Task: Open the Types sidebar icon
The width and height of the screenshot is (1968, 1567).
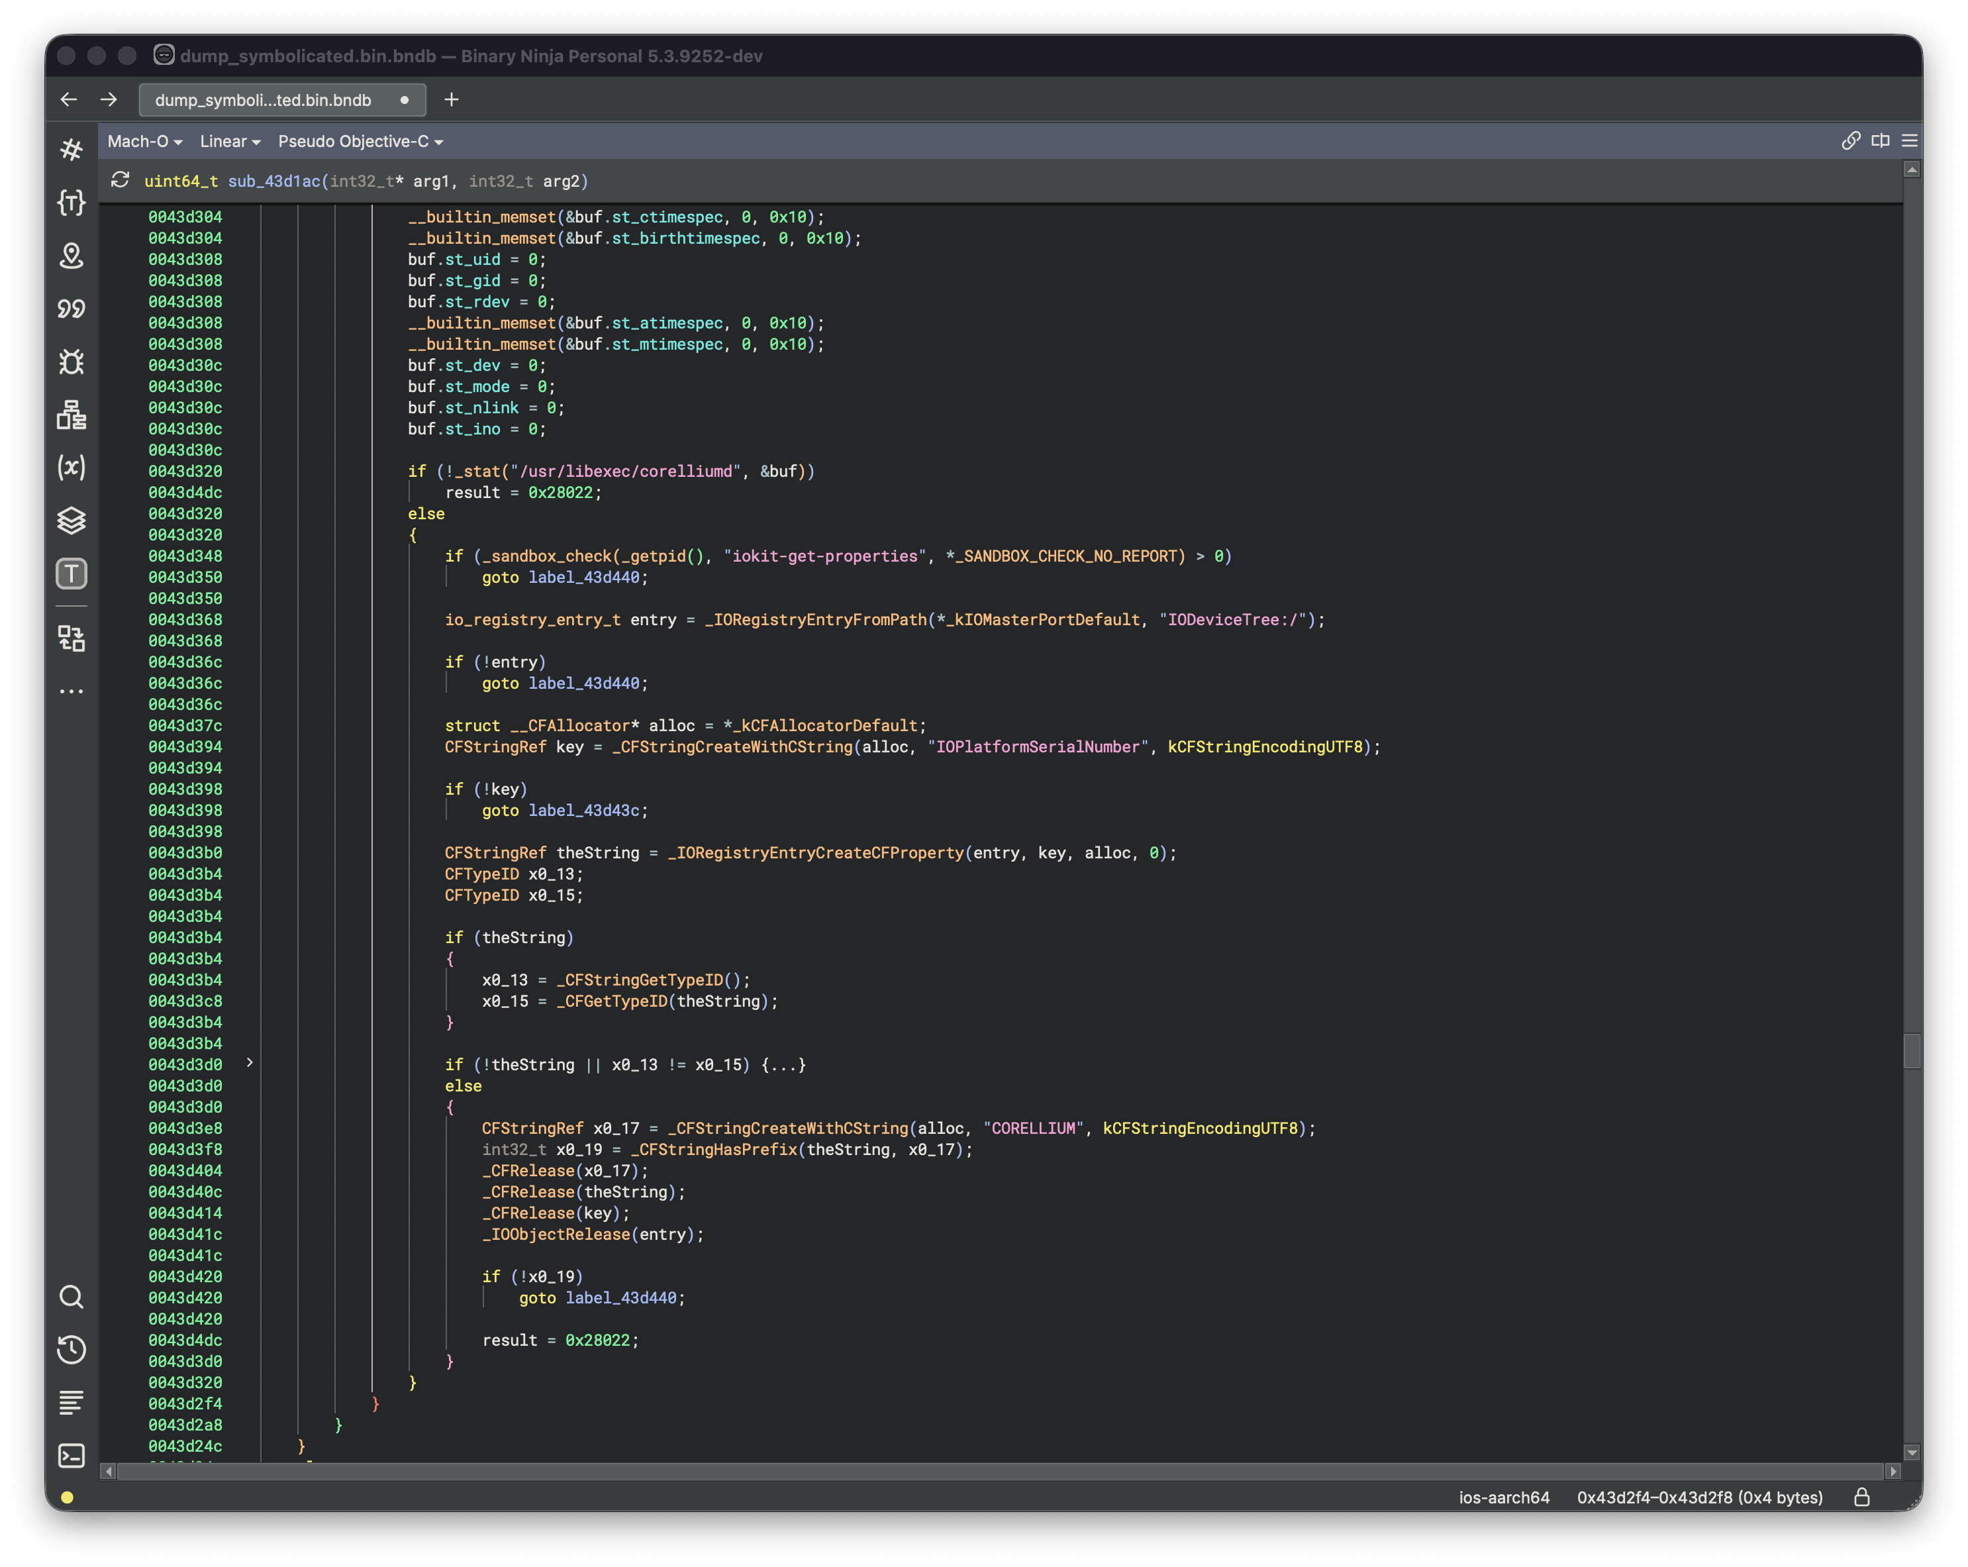Action: click(x=72, y=203)
